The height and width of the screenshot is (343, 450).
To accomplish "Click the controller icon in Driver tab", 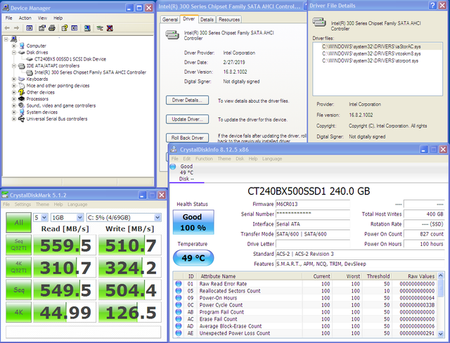I will point(172,34).
